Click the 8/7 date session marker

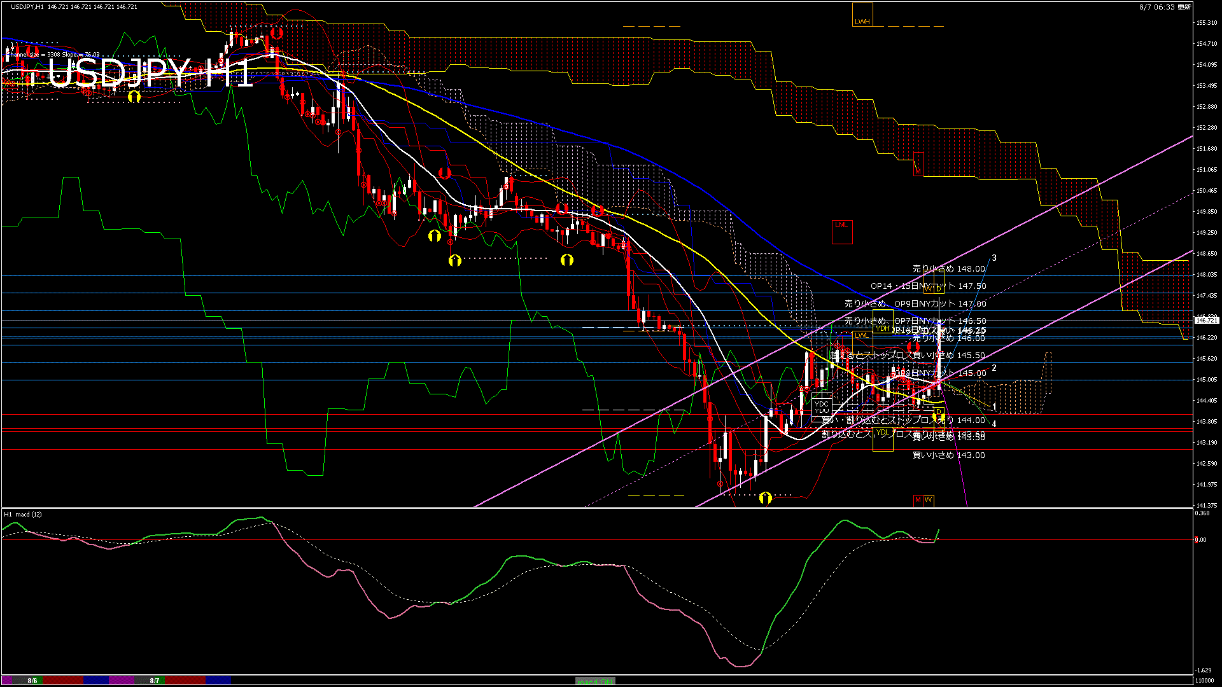coord(155,681)
